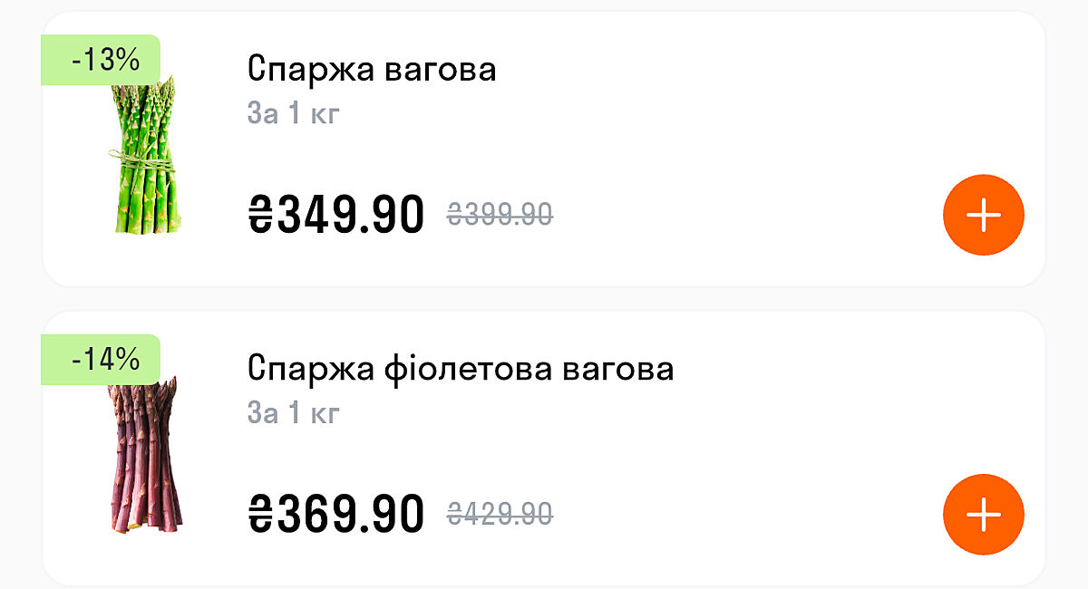The image size is (1088, 589).
Task: Select the ₴369.90 sale price
Action: (x=335, y=515)
